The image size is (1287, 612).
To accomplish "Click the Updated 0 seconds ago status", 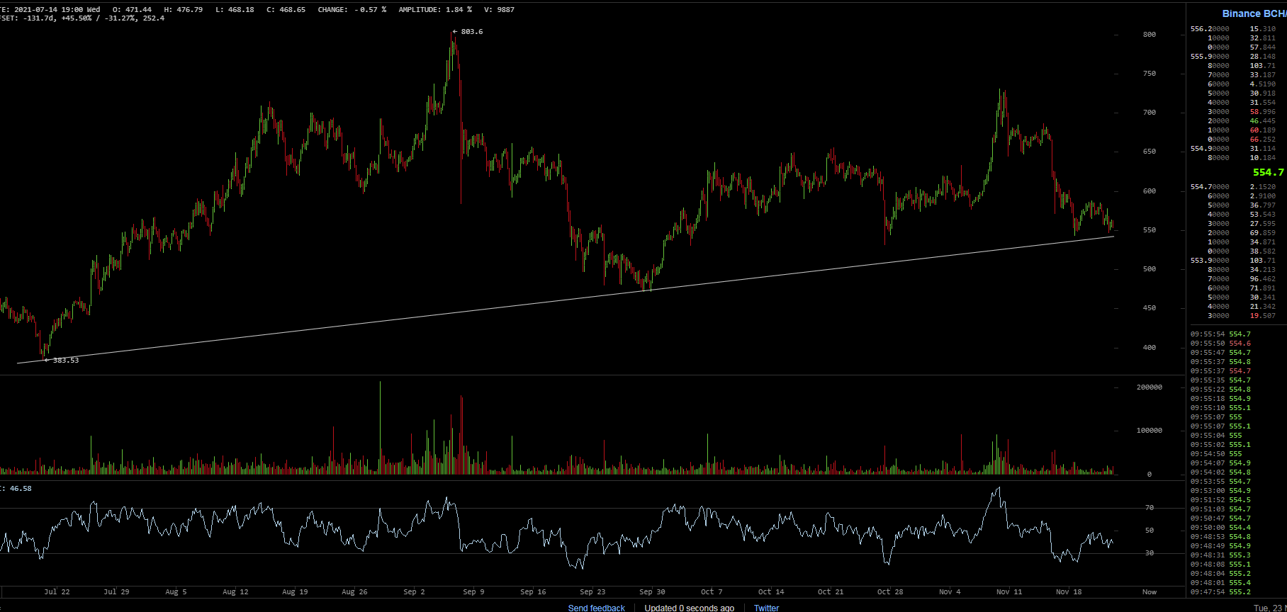I will pos(689,608).
